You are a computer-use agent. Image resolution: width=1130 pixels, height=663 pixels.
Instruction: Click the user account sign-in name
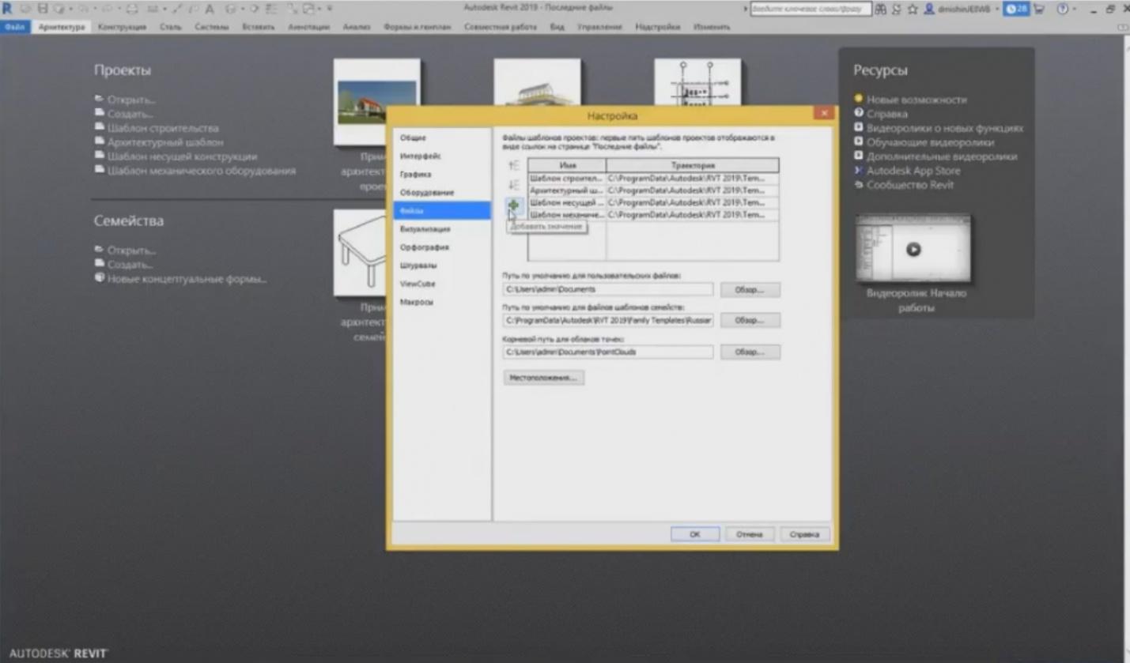pyautogui.click(x=962, y=9)
